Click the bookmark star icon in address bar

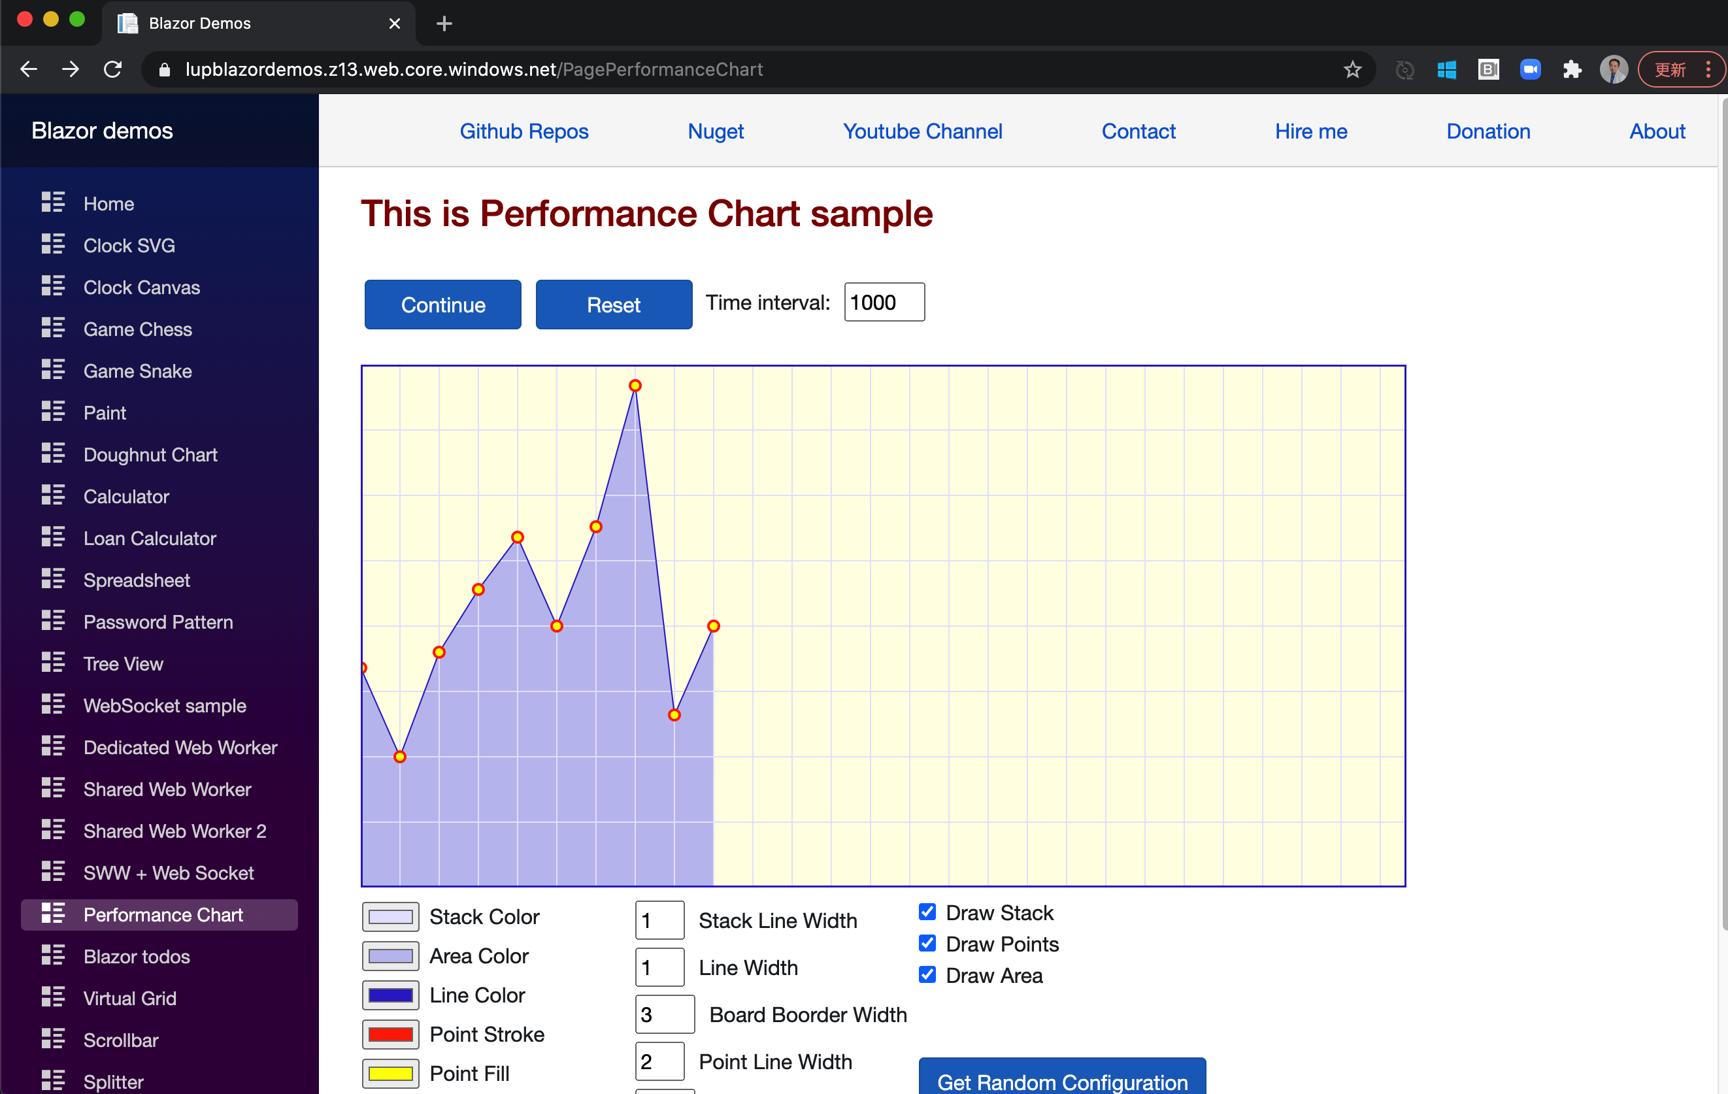tap(1352, 69)
